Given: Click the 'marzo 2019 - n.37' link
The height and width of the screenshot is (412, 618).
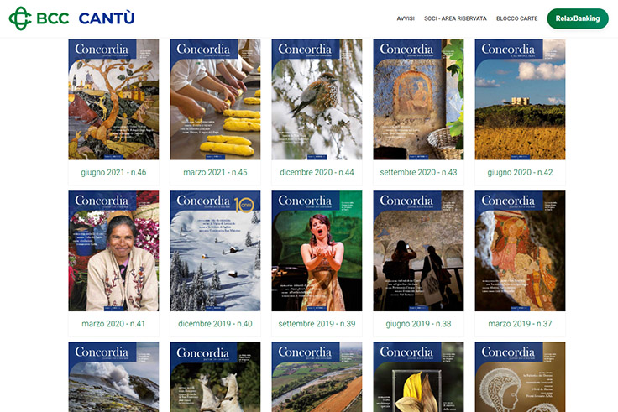Looking at the screenshot, I should coord(521,324).
